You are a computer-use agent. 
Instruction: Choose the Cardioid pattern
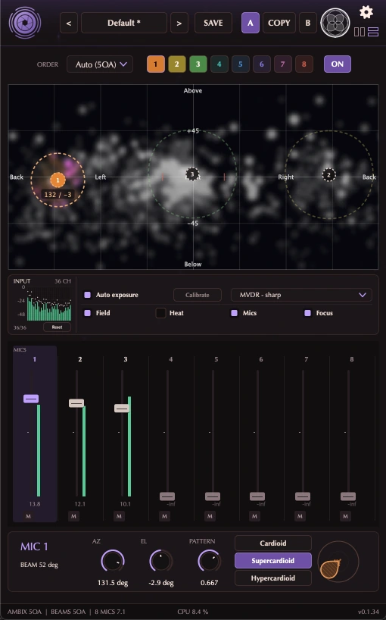(x=273, y=543)
